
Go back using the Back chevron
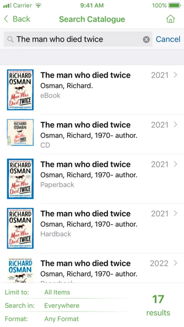coord(6,19)
